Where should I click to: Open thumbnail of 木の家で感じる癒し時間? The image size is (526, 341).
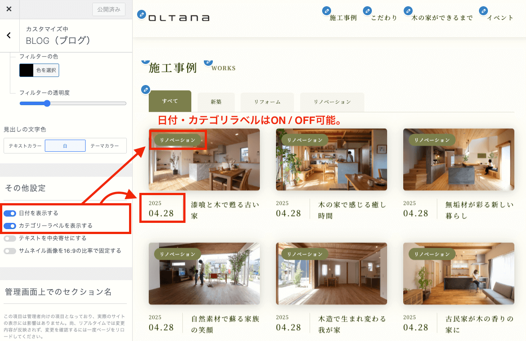click(x=332, y=159)
